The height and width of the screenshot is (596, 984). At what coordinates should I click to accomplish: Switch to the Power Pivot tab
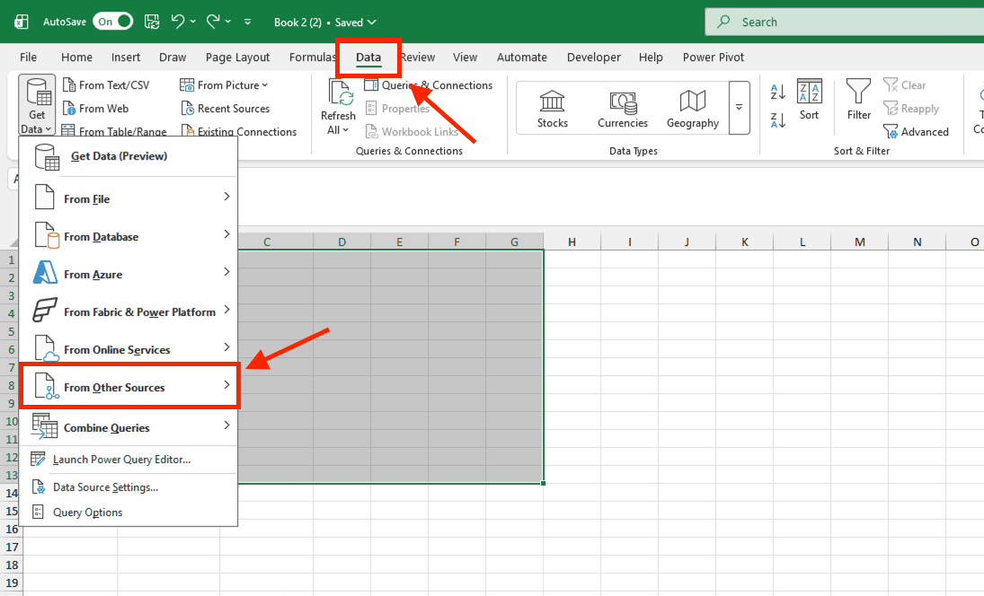(x=713, y=57)
